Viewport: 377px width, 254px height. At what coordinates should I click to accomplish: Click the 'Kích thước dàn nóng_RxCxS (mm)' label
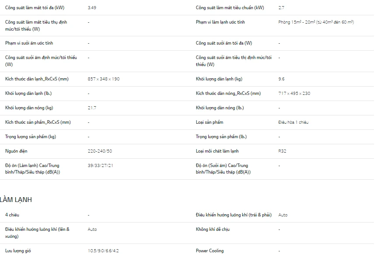228,94
